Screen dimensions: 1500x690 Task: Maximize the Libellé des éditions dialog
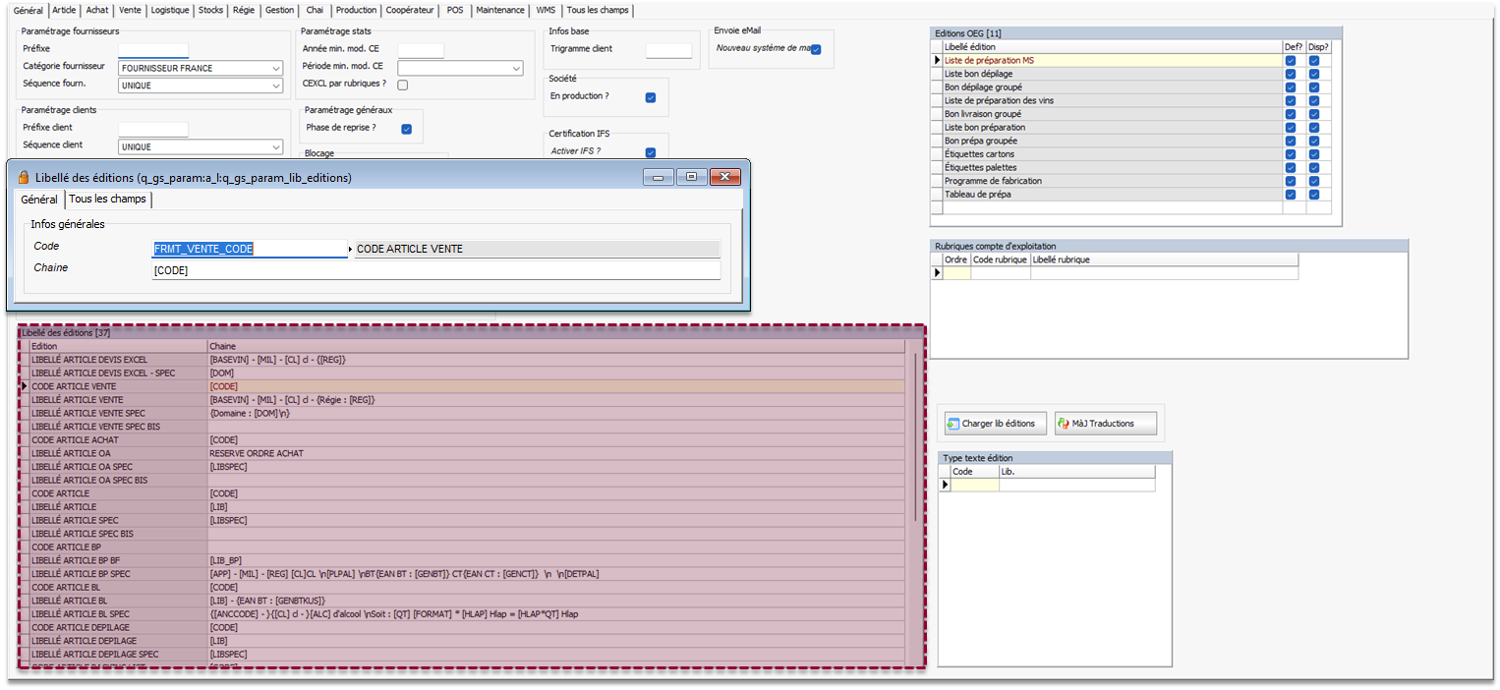tap(691, 177)
